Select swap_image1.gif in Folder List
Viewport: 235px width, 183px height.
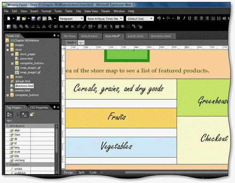(30, 68)
